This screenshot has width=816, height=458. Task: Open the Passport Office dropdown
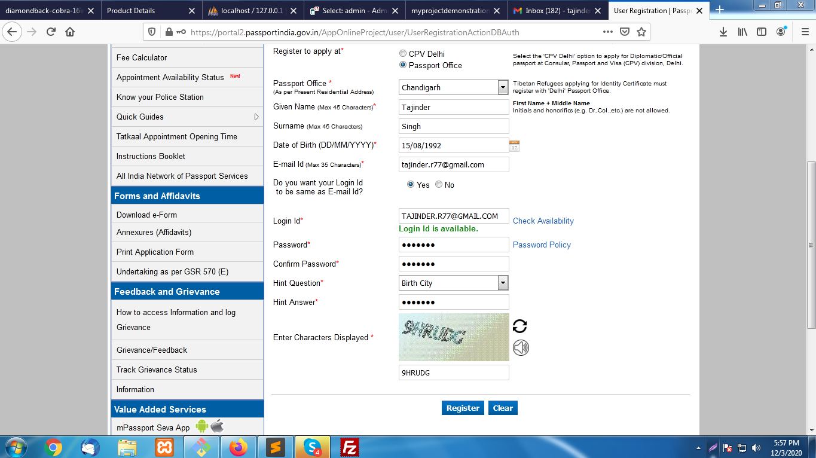(502, 87)
